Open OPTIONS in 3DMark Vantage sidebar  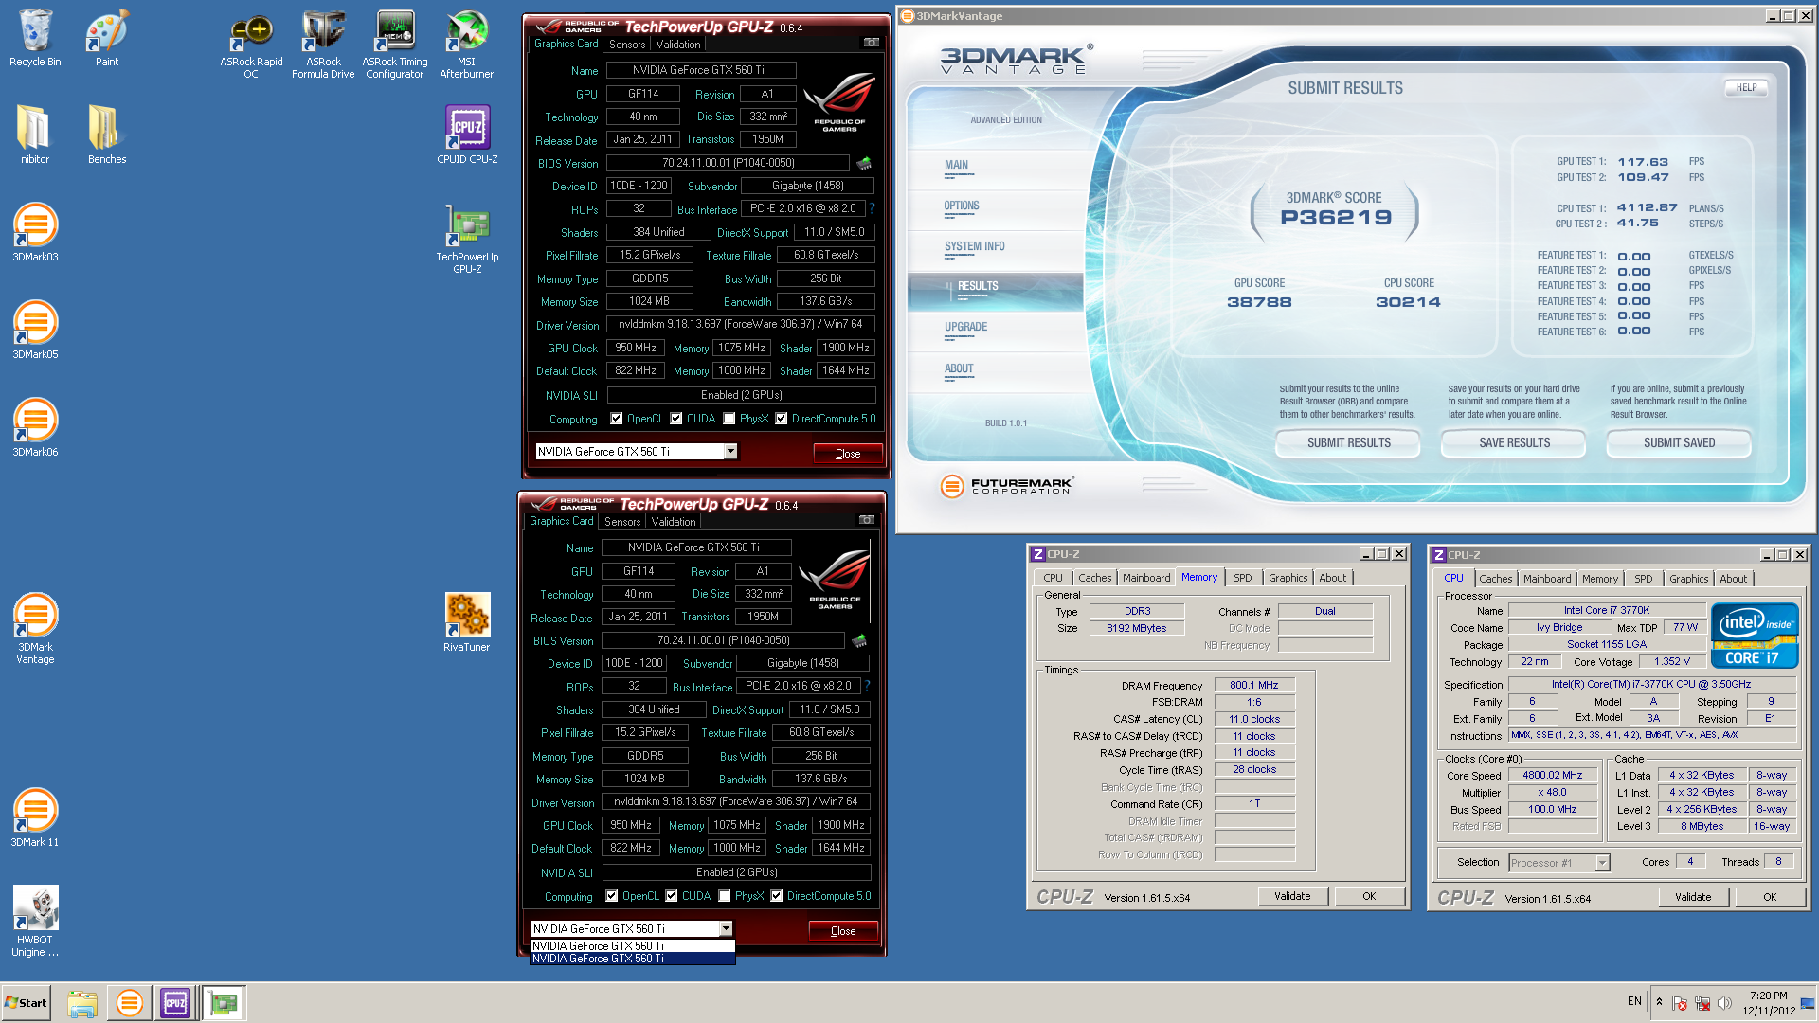(x=962, y=206)
